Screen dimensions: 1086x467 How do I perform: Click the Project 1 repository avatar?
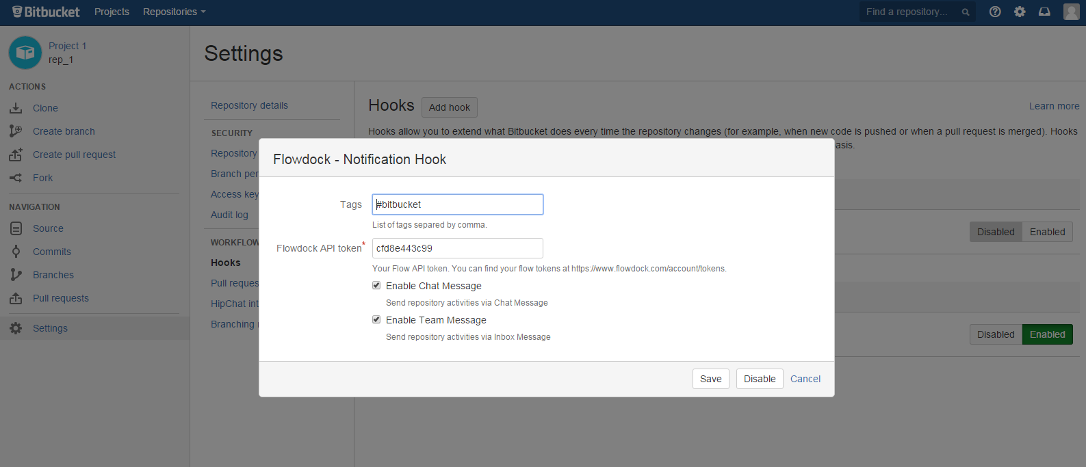25,53
